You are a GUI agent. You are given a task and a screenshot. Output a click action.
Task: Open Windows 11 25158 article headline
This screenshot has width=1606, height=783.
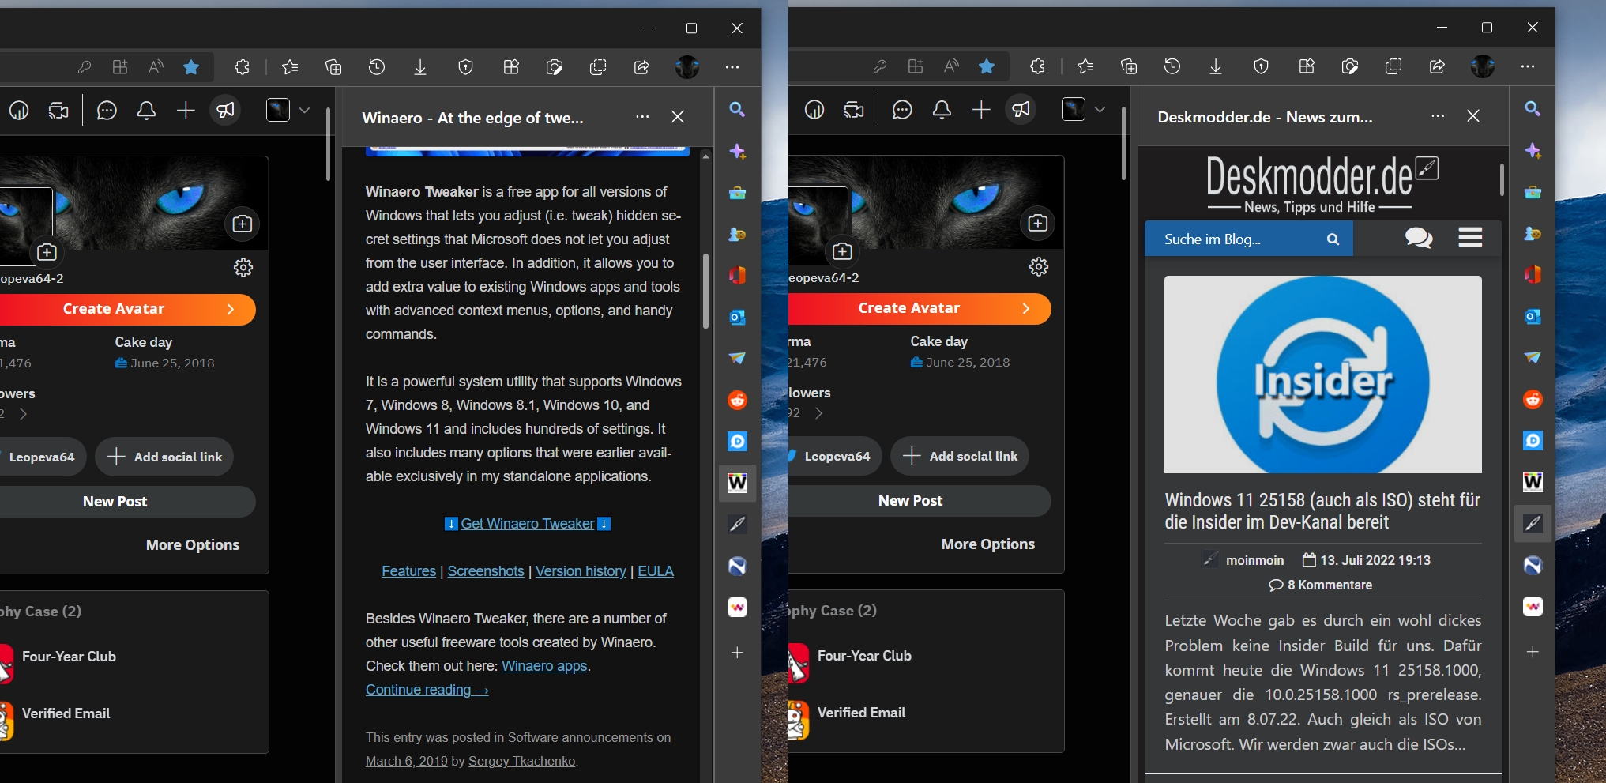[1322, 511]
